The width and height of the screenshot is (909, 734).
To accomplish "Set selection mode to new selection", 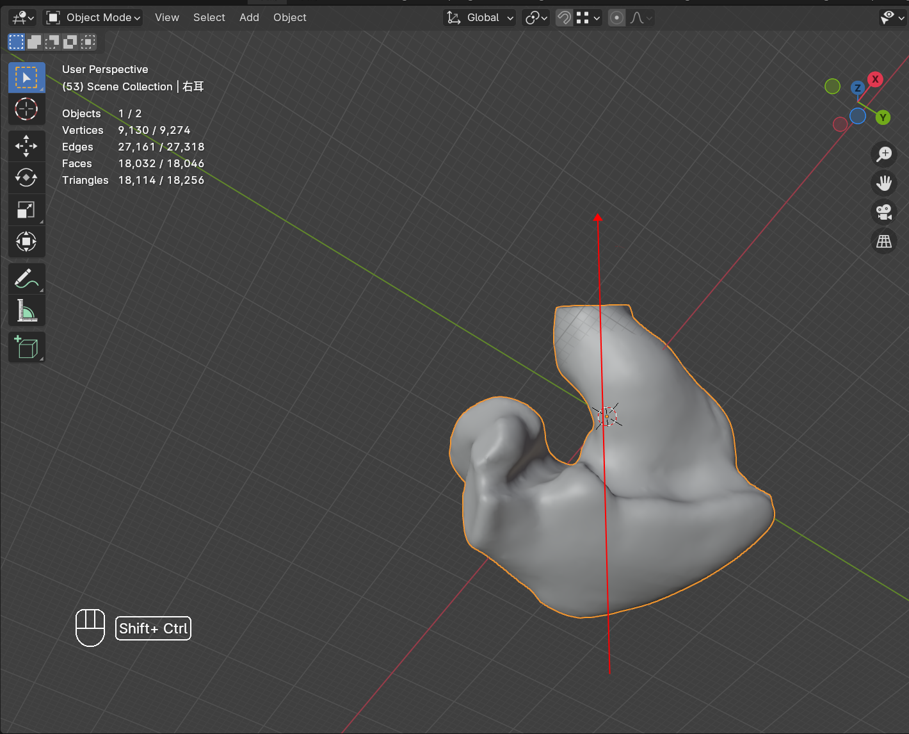I will pyautogui.click(x=16, y=42).
